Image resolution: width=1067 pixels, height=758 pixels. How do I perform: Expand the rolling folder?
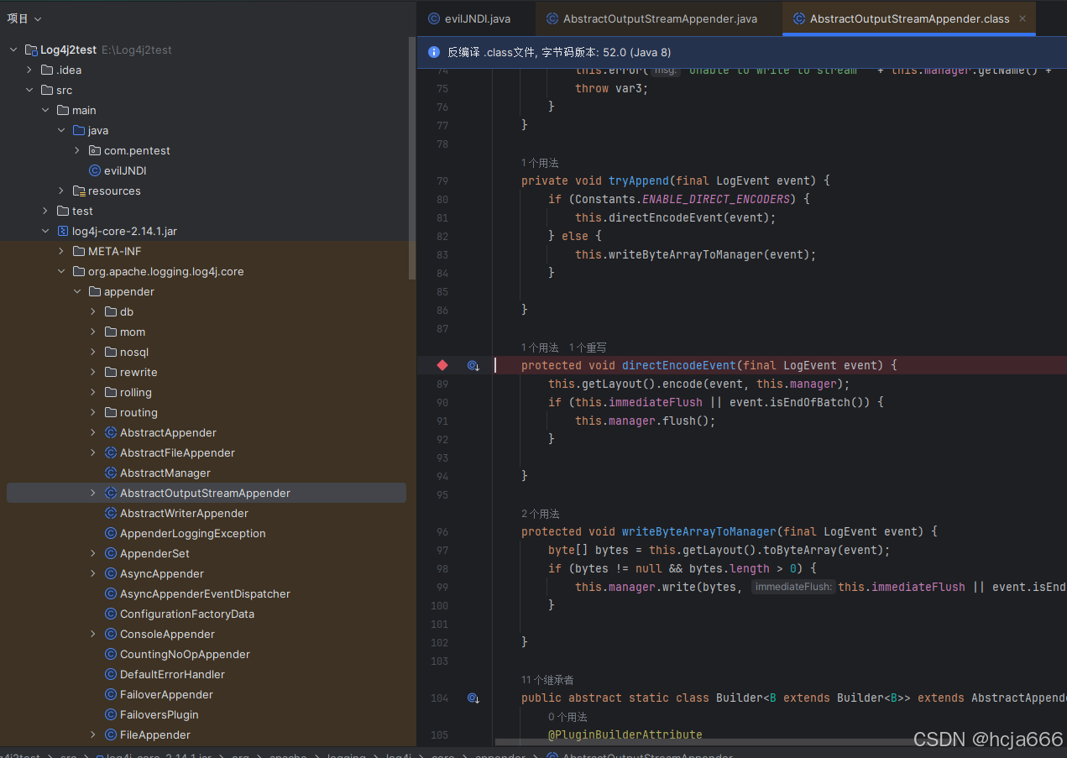tap(93, 392)
